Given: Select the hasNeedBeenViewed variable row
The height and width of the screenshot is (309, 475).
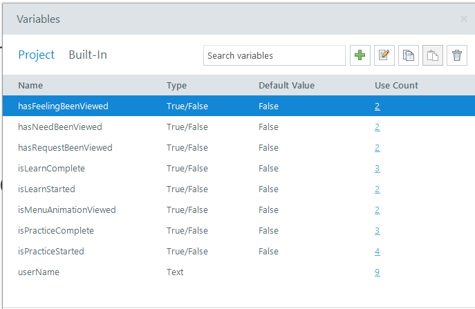Looking at the screenshot, I should click(x=239, y=127).
